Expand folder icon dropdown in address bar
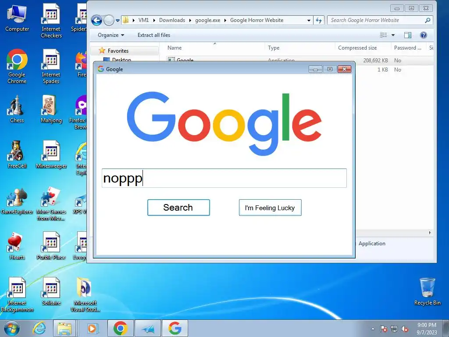 pos(133,20)
